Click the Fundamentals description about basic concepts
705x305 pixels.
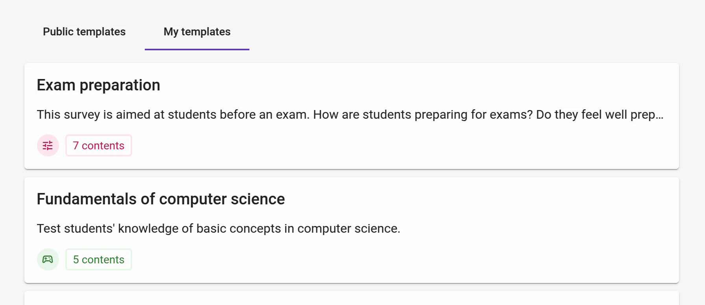point(218,229)
